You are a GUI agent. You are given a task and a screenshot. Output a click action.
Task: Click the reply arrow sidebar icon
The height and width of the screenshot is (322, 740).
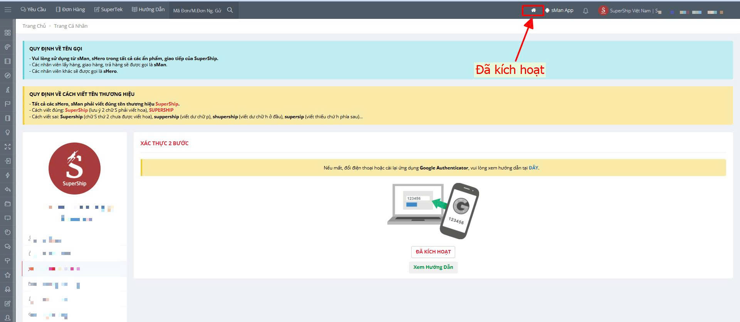[x=7, y=190]
